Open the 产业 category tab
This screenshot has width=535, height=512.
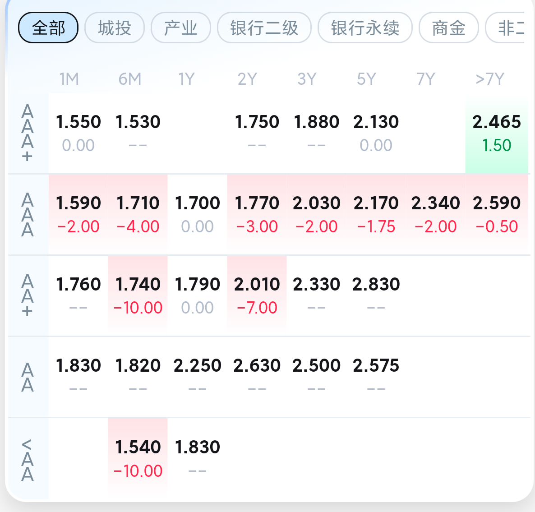coord(181,28)
